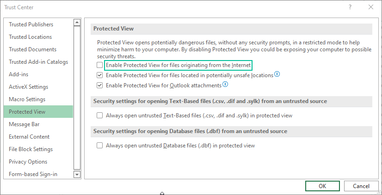Viewport: 382px width, 195px height.
Task: Close the Trust Center dialog
Action: tap(371, 7)
